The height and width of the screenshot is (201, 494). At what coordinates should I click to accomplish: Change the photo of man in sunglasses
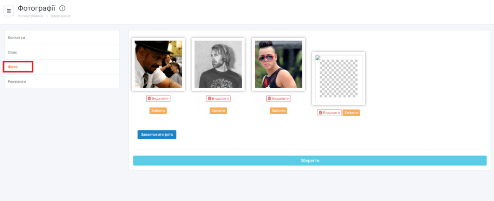[x=278, y=111]
